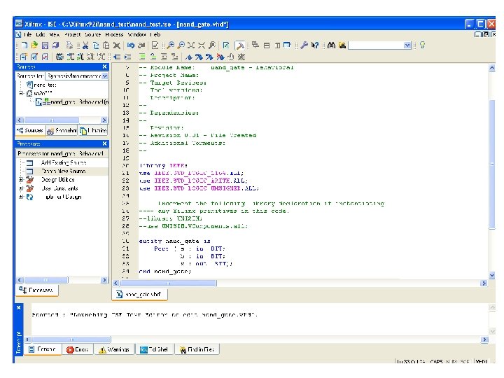
Task: Click the binoculars Find icon
Action: 332,45
